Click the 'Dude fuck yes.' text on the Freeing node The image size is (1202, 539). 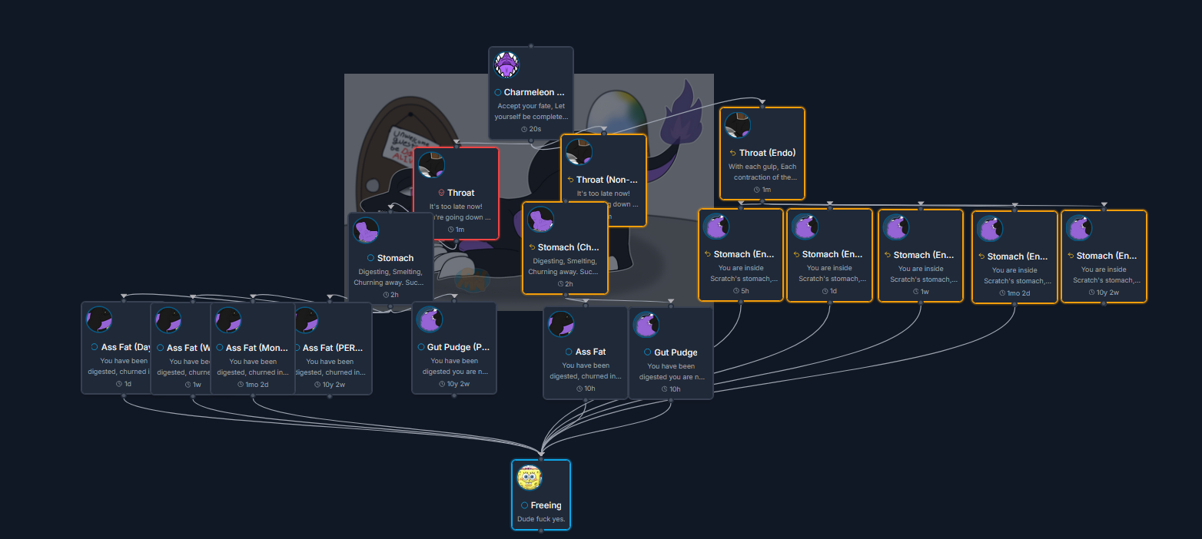pos(541,519)
